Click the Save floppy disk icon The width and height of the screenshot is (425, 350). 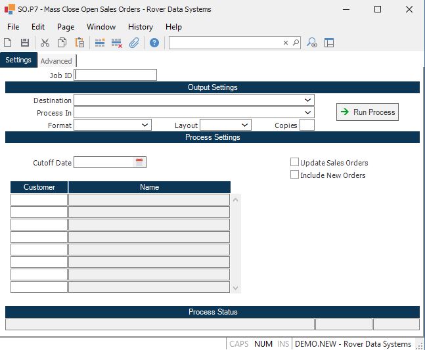25,43
